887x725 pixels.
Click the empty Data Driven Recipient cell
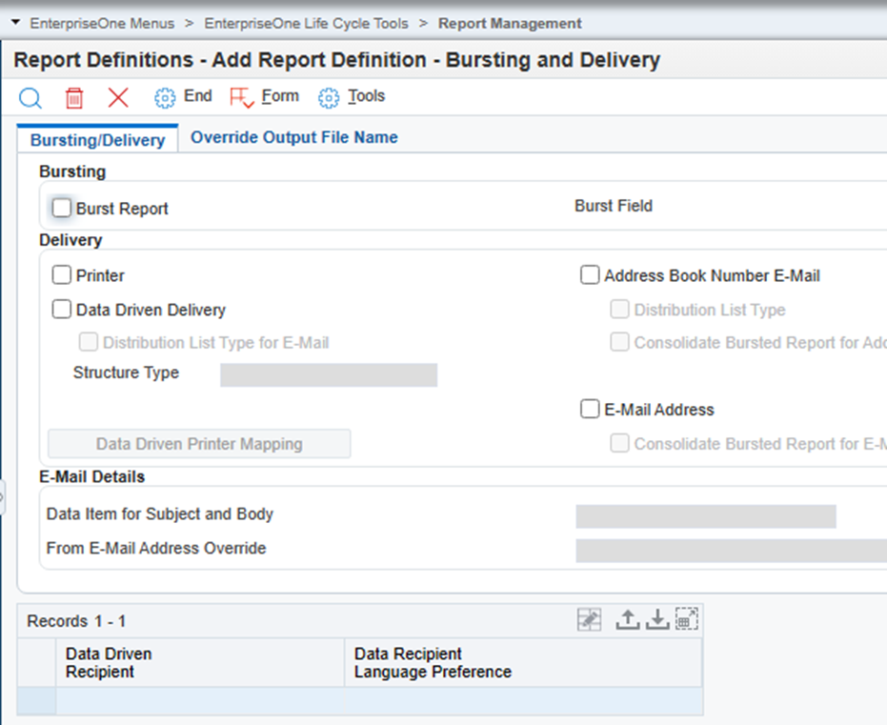pos(200,701)
